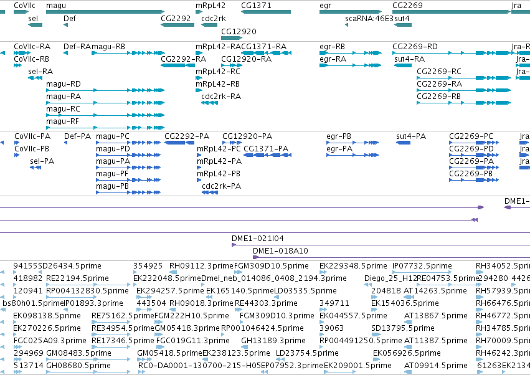Select the DME1-018A10 BAC label
The image size is (530, 375).
coord(280,251)
